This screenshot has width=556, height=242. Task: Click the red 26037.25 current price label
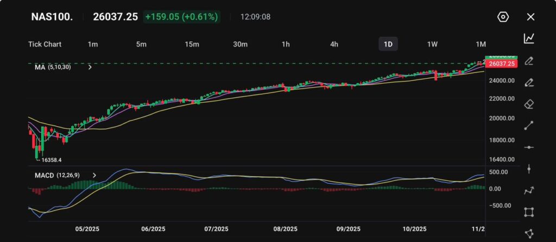coord(501,64)
